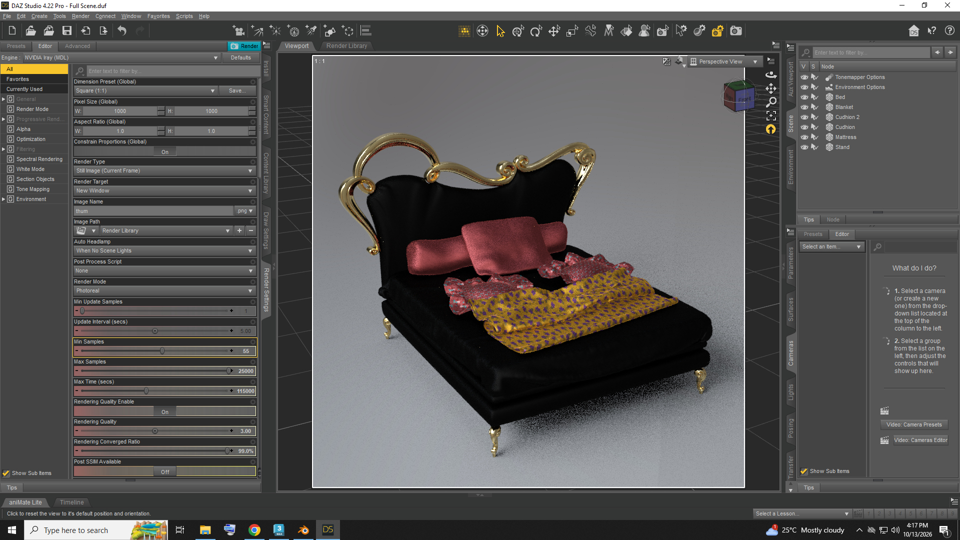
Task: Toggle Post SSIM Available Off switch
Action: pos(165,471)
